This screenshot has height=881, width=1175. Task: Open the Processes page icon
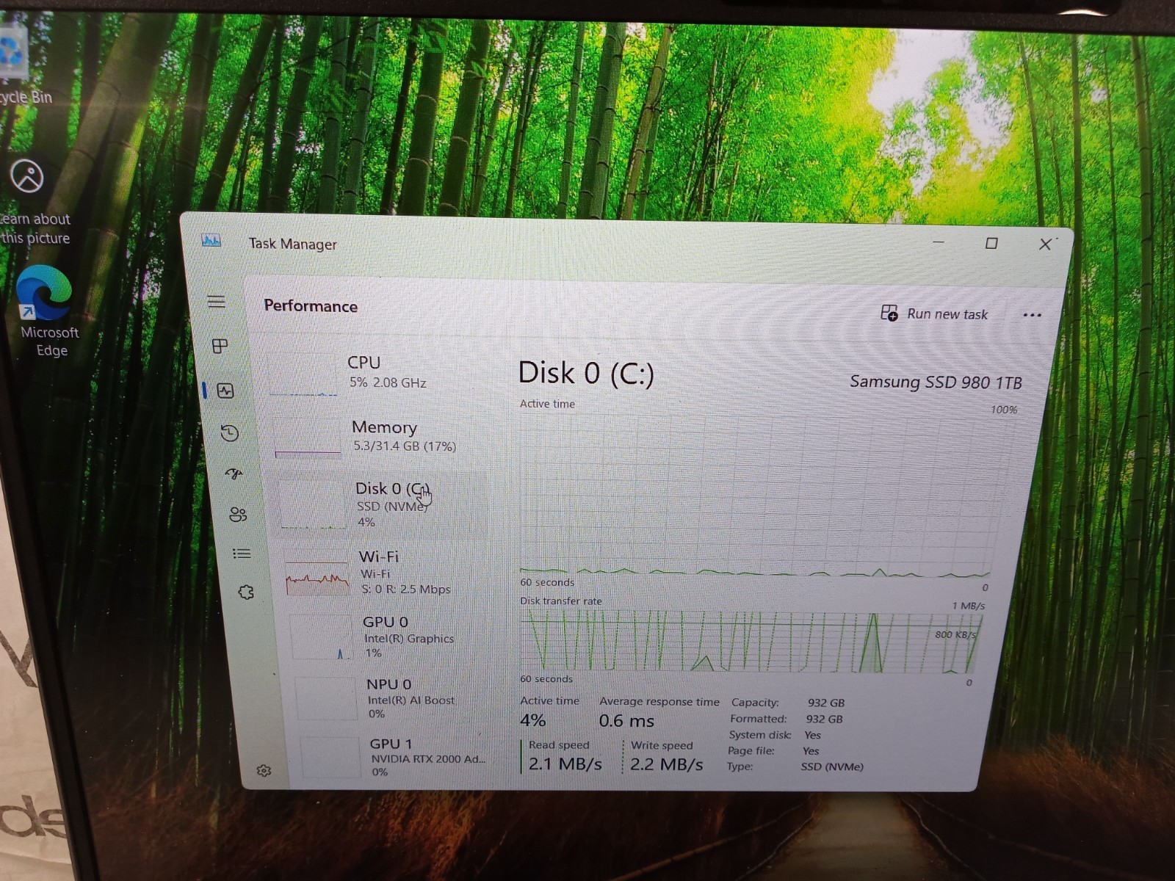(220, 346)
